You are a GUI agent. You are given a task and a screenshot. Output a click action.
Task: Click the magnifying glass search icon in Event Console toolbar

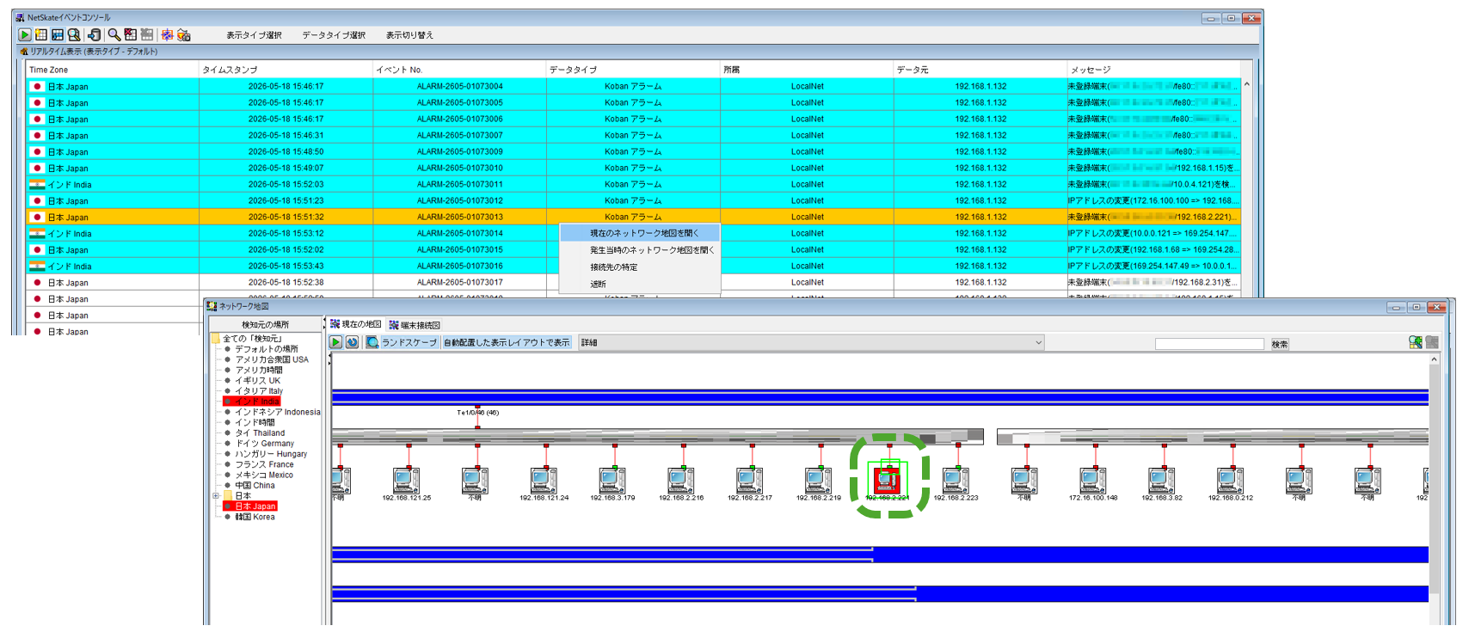click(x=114, y=34)
